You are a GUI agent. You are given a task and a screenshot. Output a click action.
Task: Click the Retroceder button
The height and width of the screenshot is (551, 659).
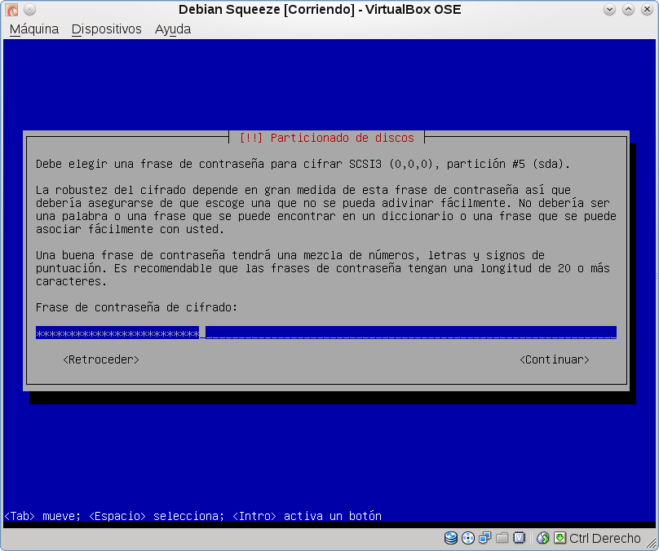[101, 360]
